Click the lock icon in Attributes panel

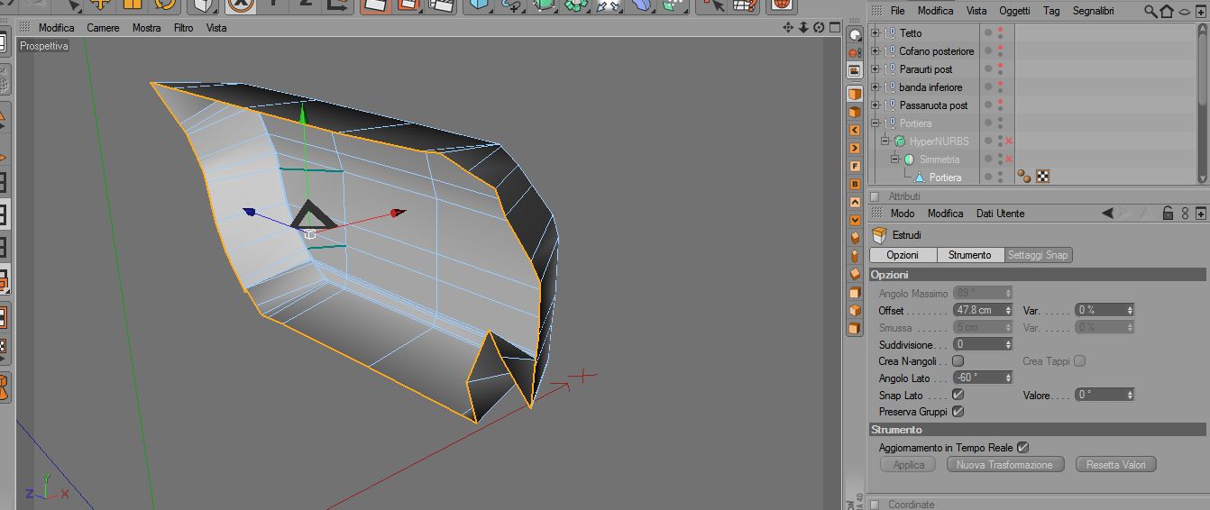point(1168,214)
